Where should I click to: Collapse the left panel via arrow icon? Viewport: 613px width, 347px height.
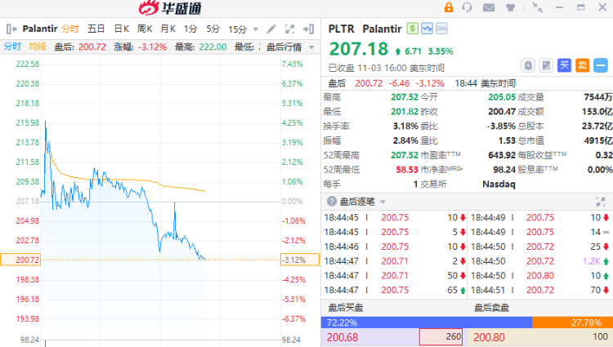click(x=11, y=29)
